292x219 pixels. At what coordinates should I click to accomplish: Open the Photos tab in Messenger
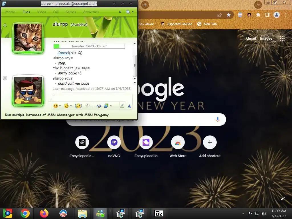pos(10,12)
